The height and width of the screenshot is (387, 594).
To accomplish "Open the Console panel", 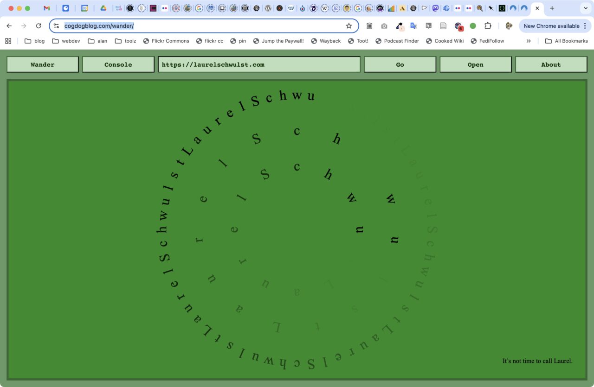I will [118, 64].
